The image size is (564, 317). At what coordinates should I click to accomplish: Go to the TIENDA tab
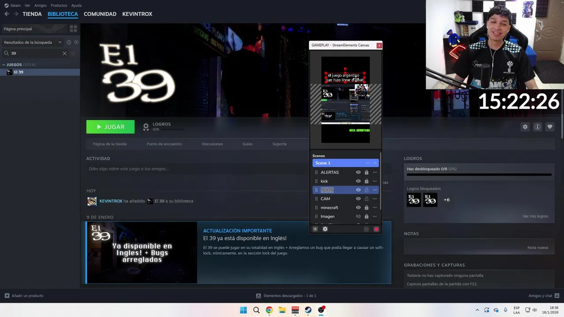[x=32, y=14]
